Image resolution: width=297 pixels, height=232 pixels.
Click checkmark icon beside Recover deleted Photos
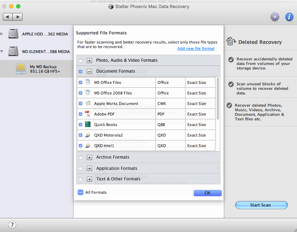click(230, 105)
